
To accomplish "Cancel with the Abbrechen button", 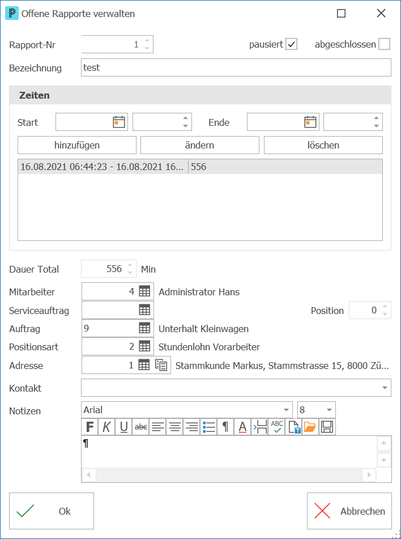I will [349, 511].
